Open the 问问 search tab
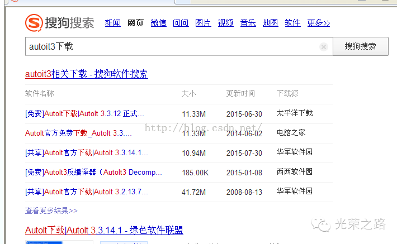 (x=181, y=23)
